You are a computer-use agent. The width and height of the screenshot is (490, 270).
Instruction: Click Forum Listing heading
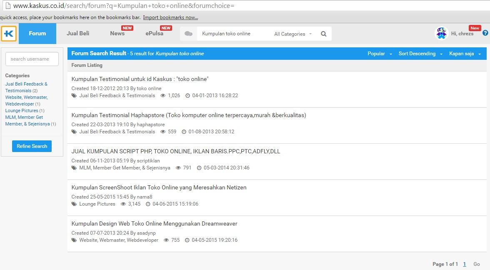click(x=87, y=65)
